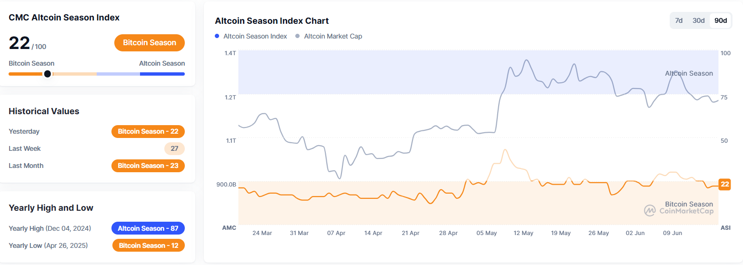The width and height of the screenshot is (743, 265).
Task: Toggle Altcoin Season Index legend dot
Action: coord(217,36)
